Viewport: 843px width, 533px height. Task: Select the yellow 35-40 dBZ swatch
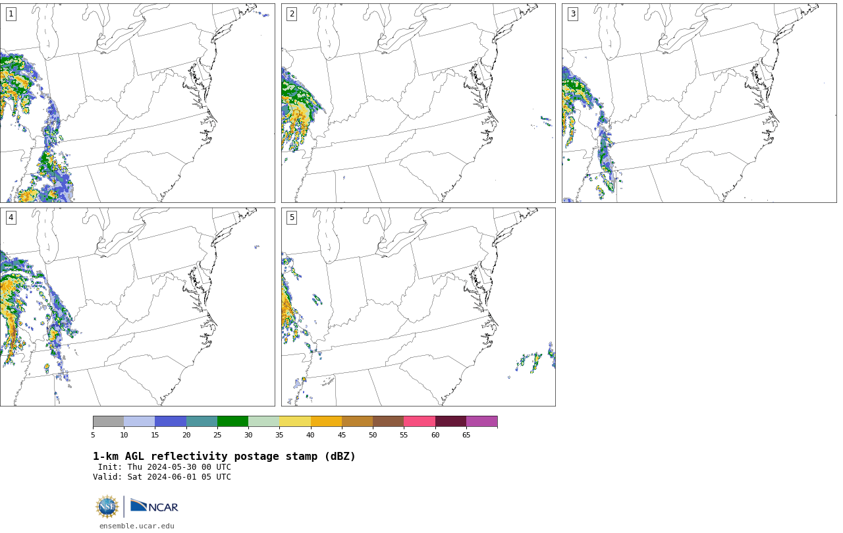[x=295, y=422]
